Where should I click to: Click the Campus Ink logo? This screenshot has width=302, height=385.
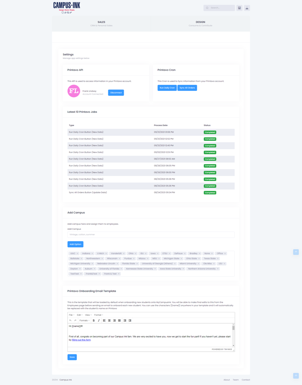tap(67, 8)
